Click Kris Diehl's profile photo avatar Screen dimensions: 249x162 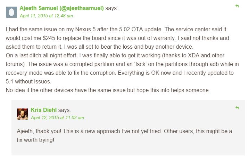[x=23, y=114]
